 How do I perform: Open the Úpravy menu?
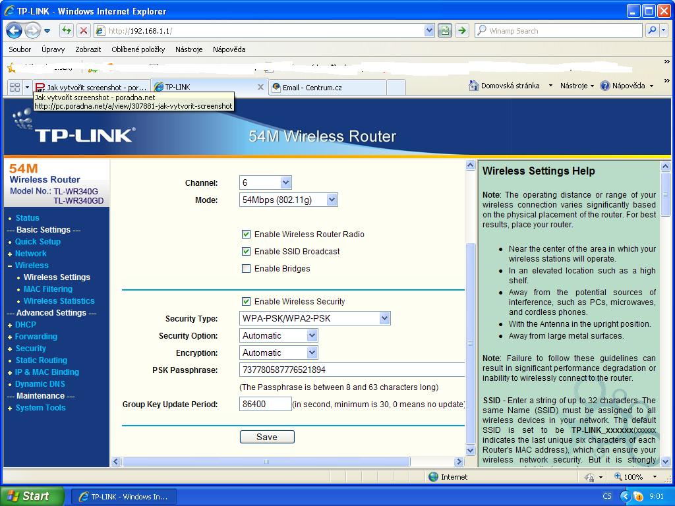tap(53, 49)
